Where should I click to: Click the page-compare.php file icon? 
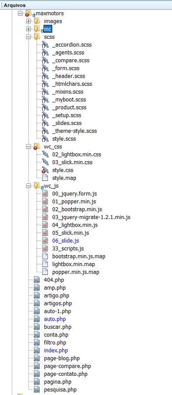(x=37, y=366)
